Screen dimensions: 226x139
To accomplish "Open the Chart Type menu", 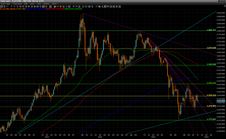I will click(5, 4).
